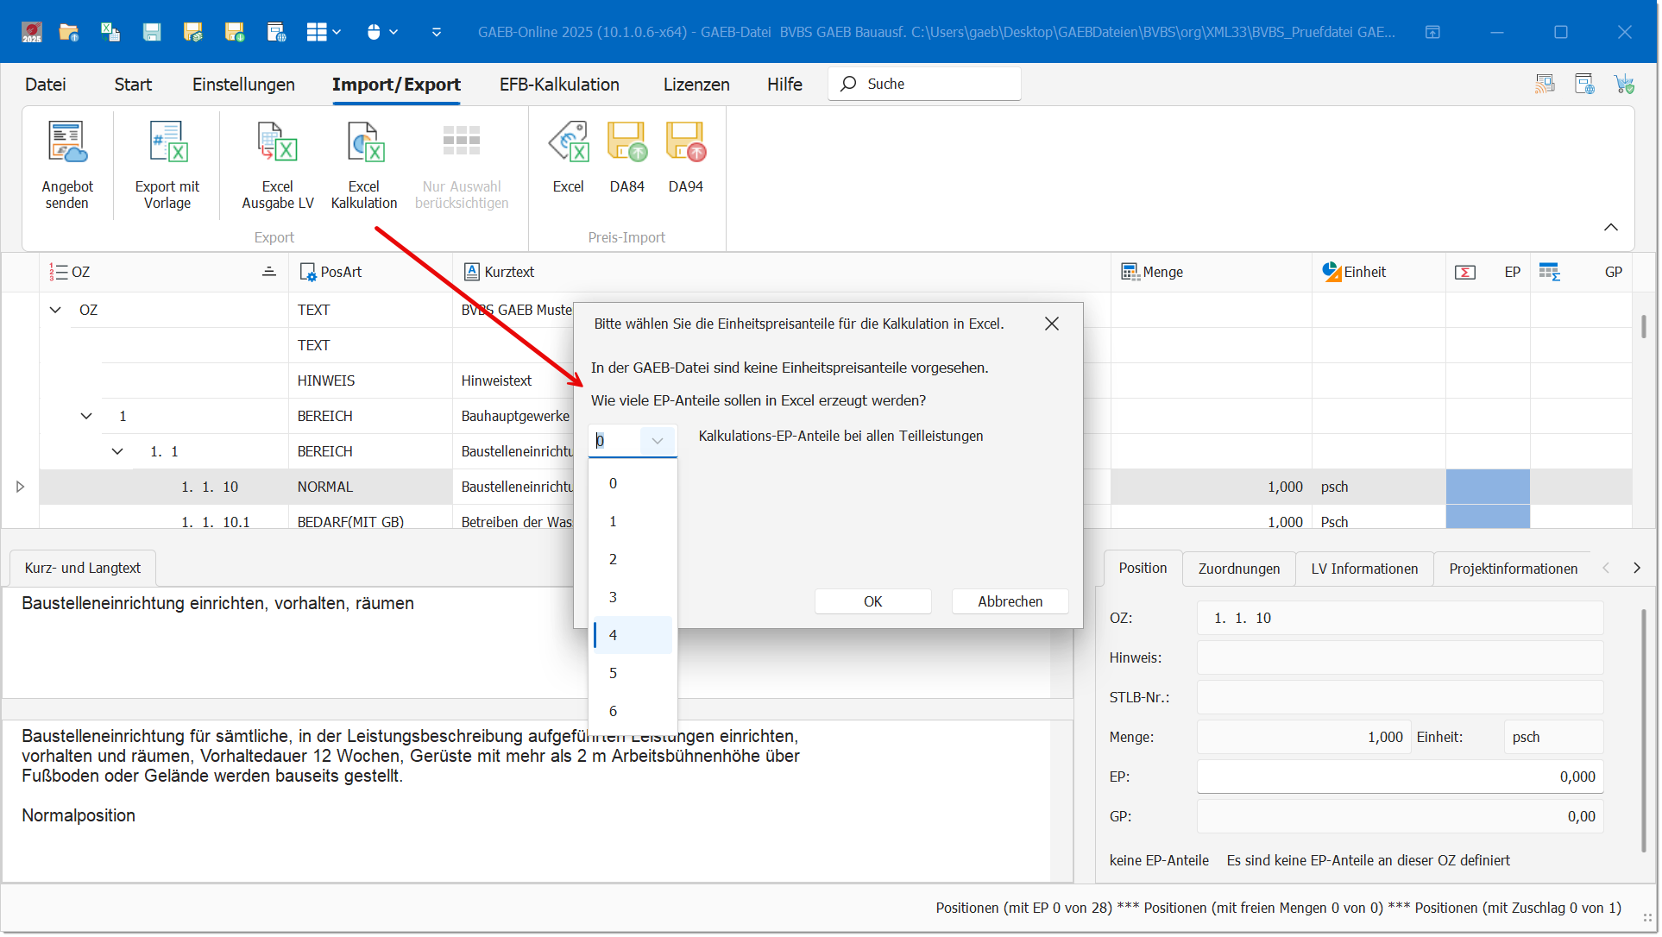Click the DA94 price import icon
Screen dimensions: 1662x937
point(685,143)
